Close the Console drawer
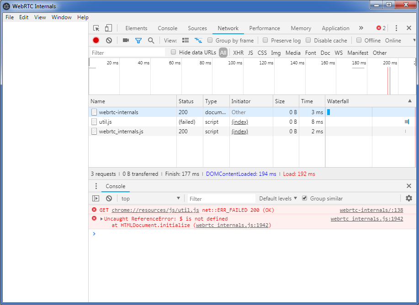Viewport: 419px width, 305px height. 408,186
